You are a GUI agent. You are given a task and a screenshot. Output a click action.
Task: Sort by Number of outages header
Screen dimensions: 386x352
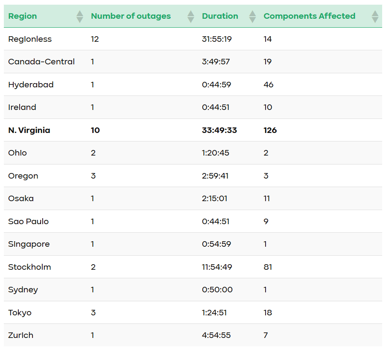131,16
